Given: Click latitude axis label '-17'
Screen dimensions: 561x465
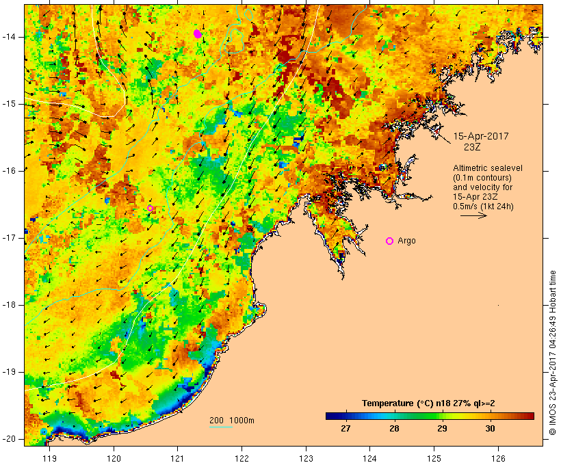Looking at the screenshot, I should point(8,238).
